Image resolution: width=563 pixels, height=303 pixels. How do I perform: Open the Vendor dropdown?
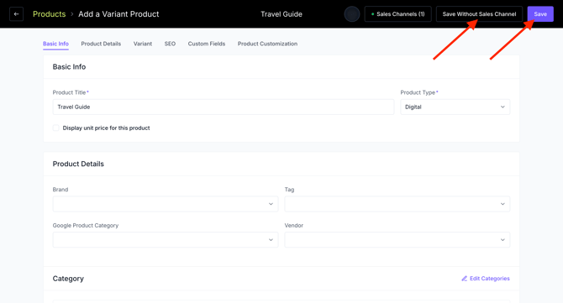coord(397,239)
